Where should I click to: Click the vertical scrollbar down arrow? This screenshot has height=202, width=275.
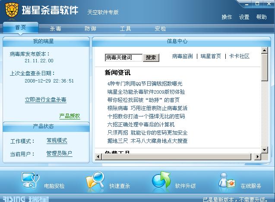coord(265,150)
